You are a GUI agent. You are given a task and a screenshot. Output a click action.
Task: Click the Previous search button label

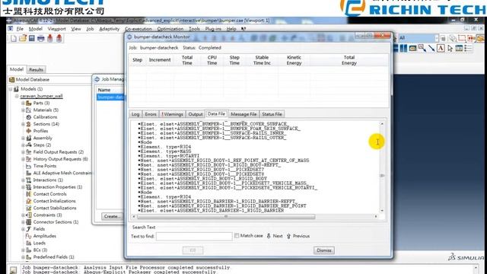[x=301, y=236]
